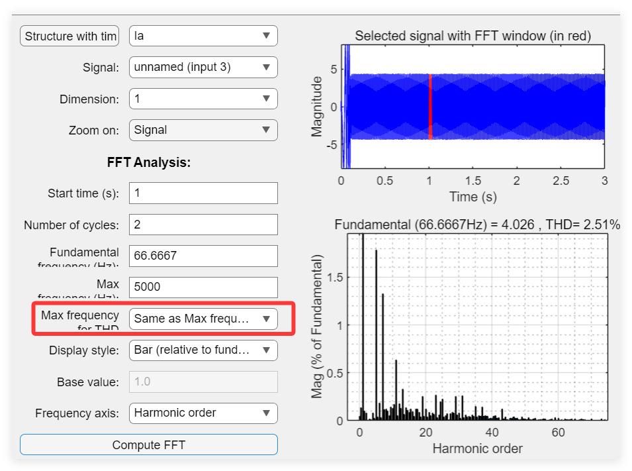Viewport: 632px width, 471px height.
Task: Expand the Dimension dropdown
Action: (203, 99)
